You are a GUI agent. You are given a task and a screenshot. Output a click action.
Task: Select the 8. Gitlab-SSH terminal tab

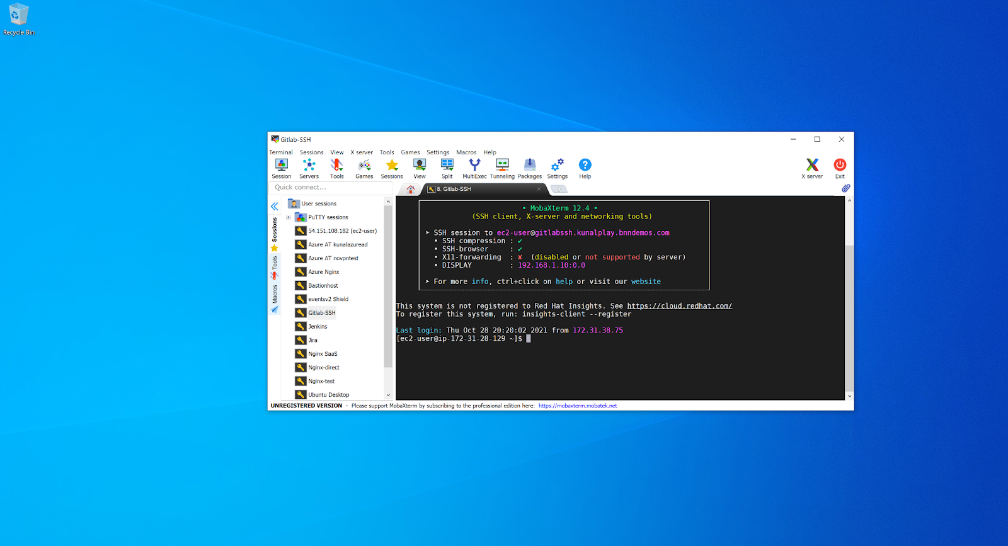click(x=484, y=189)
